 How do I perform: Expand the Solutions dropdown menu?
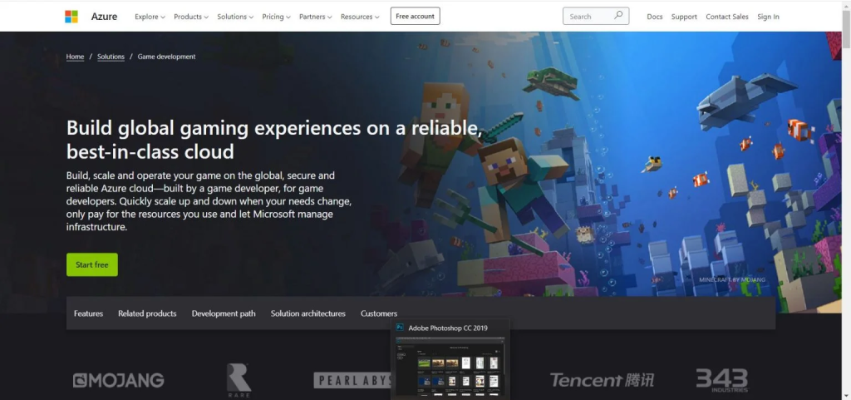click(x=235, y=17)
